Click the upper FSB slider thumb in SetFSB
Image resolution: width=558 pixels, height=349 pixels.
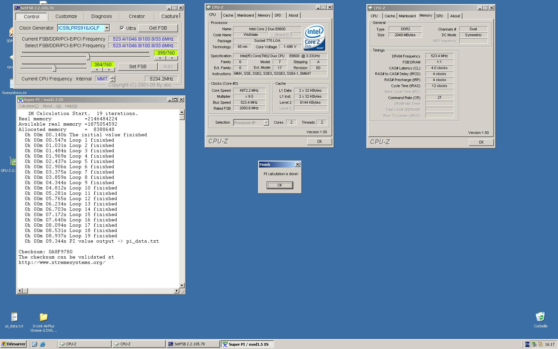click(x=88, y=57)
